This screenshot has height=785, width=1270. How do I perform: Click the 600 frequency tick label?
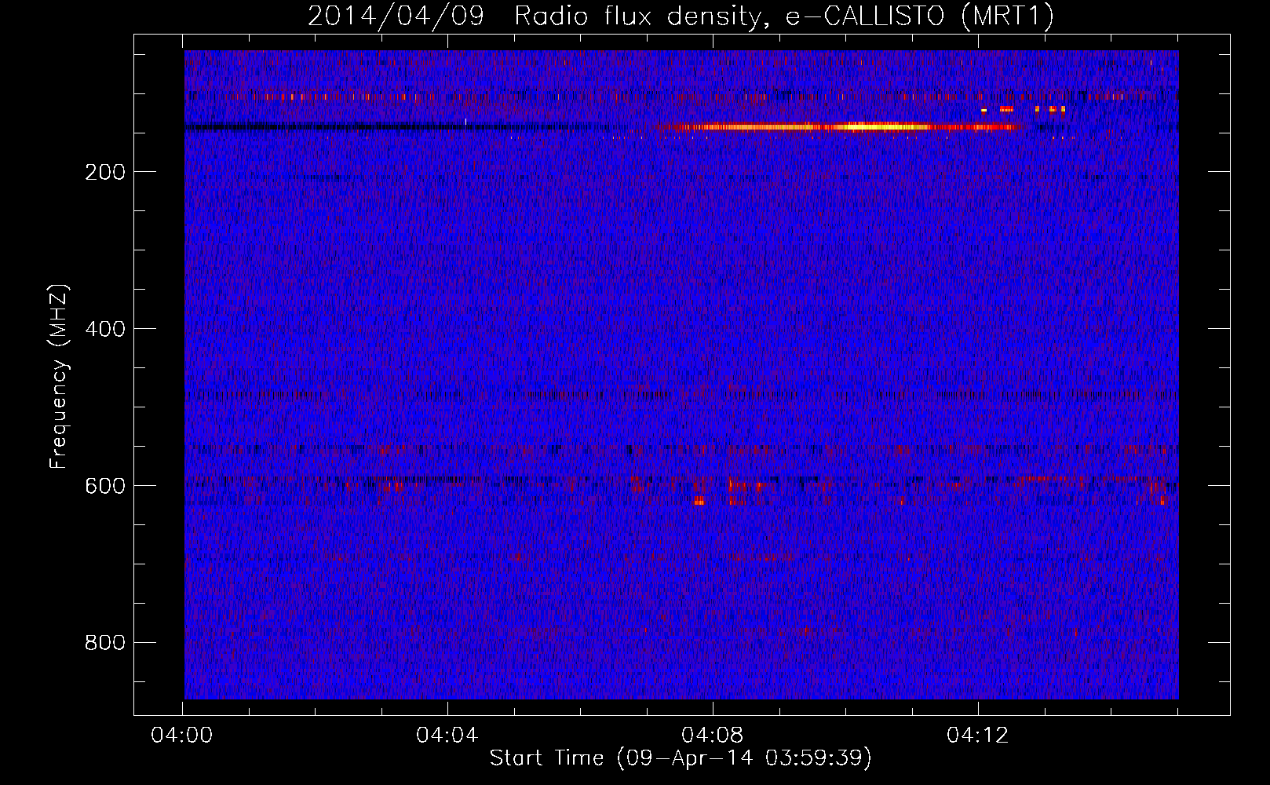[105, 486]
